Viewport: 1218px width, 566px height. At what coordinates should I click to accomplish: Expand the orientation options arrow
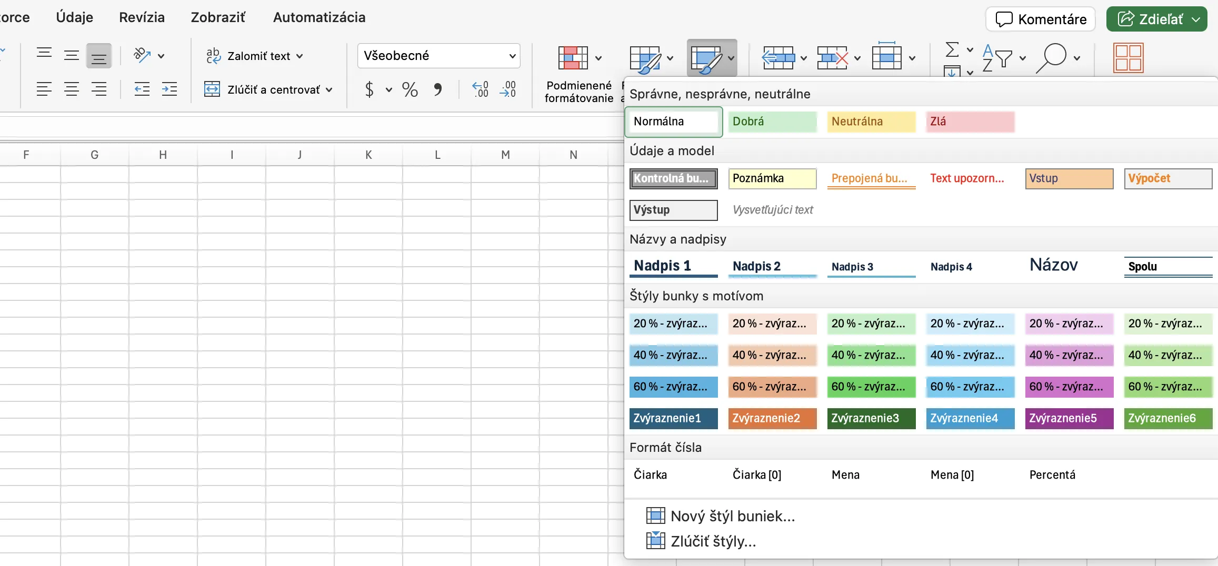click(161, 56)
